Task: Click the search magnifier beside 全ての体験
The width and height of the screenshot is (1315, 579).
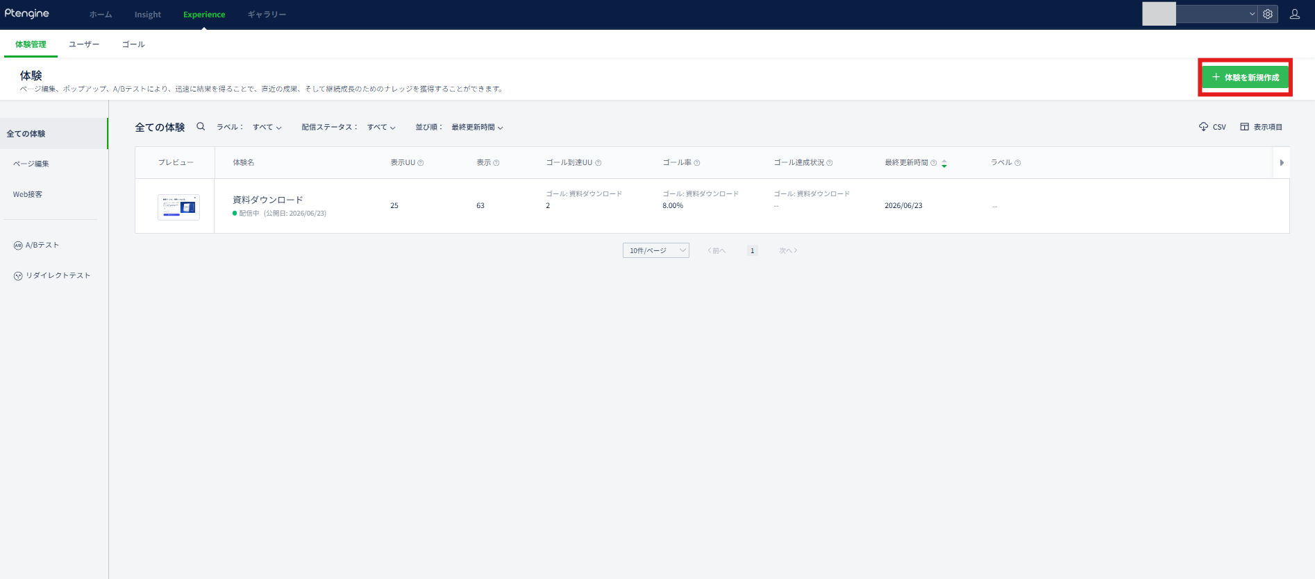Action: coord(201,127)
